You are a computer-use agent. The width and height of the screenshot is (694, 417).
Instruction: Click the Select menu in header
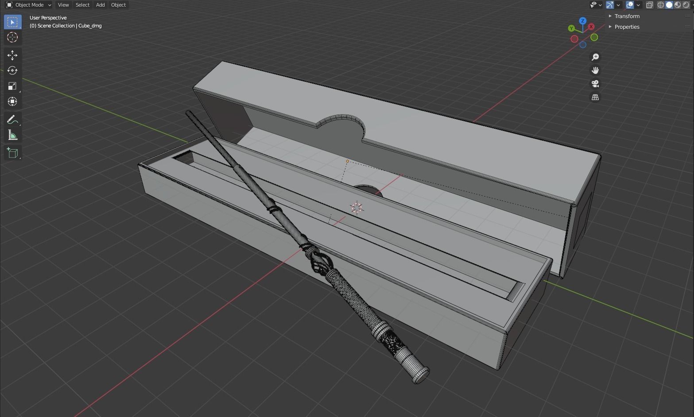click(82, 5)
